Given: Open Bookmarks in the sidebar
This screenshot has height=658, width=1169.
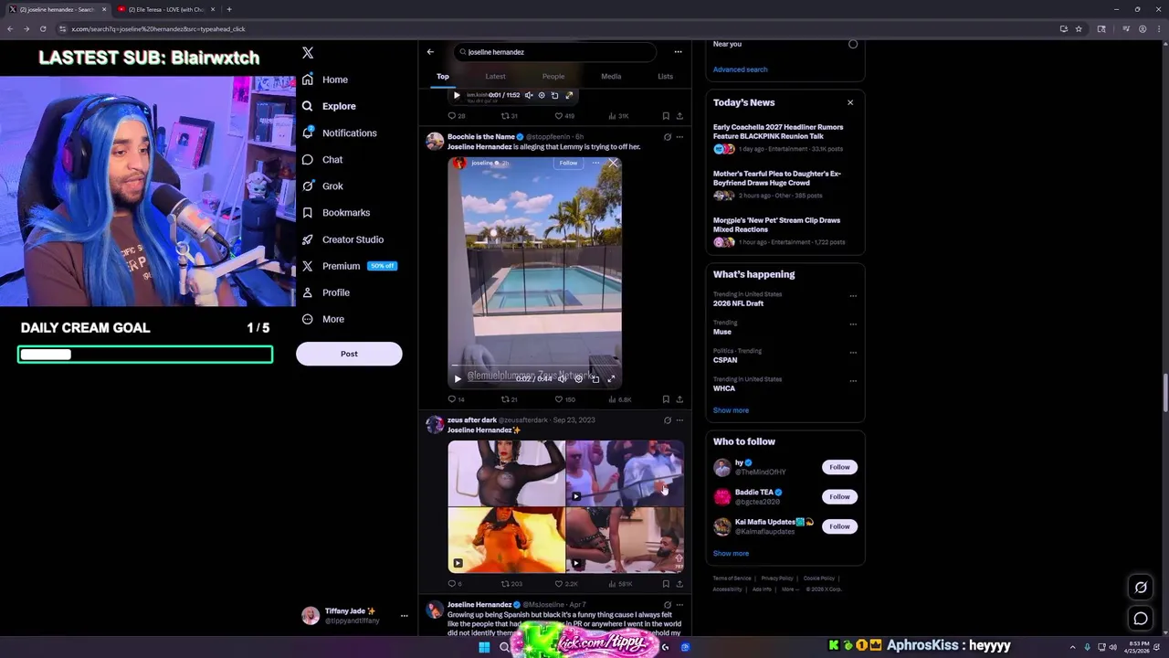Looking at the screenshot, I should 336,212.
